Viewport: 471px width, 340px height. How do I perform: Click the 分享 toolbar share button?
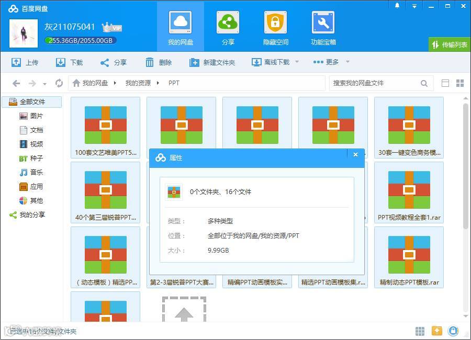[x=113, y=62]
